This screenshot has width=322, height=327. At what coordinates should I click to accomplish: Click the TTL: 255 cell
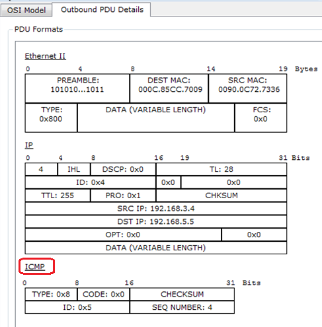[58, 196]
